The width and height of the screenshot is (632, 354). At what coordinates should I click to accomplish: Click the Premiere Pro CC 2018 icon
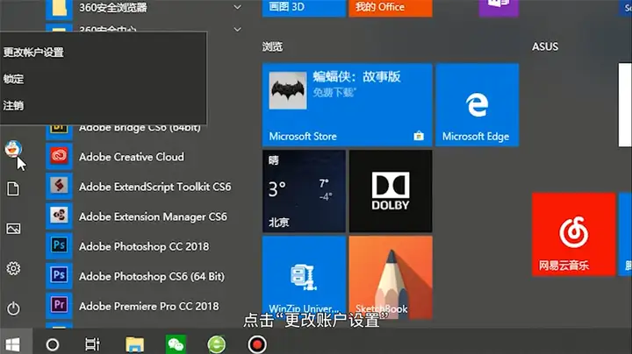60,305
